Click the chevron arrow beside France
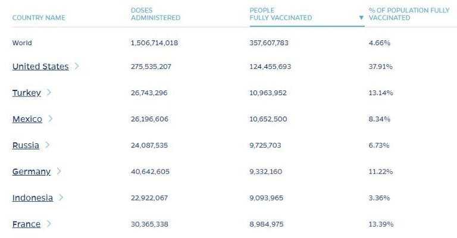 (49, 224)
